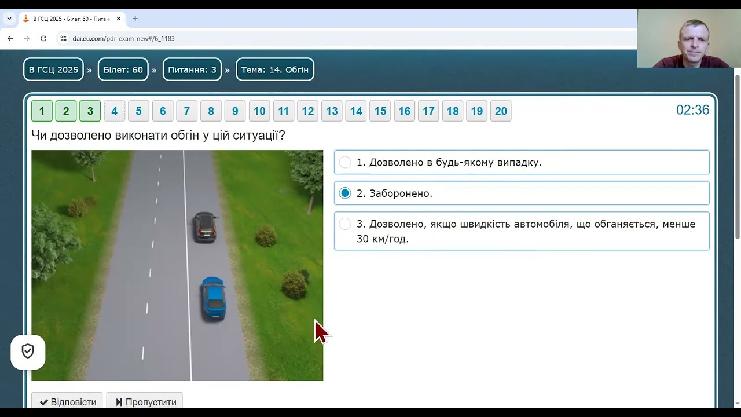Open site info icon in address bar

pyautogui.click(x=64, y=38)
